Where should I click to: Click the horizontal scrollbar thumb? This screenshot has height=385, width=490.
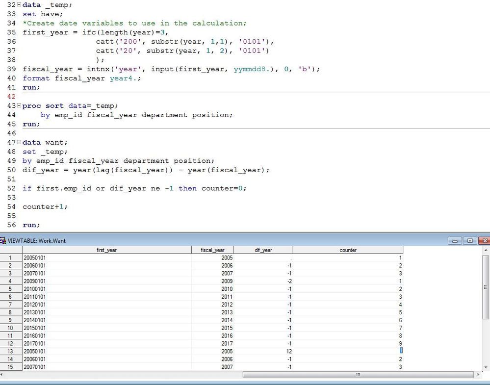point(358,375)
